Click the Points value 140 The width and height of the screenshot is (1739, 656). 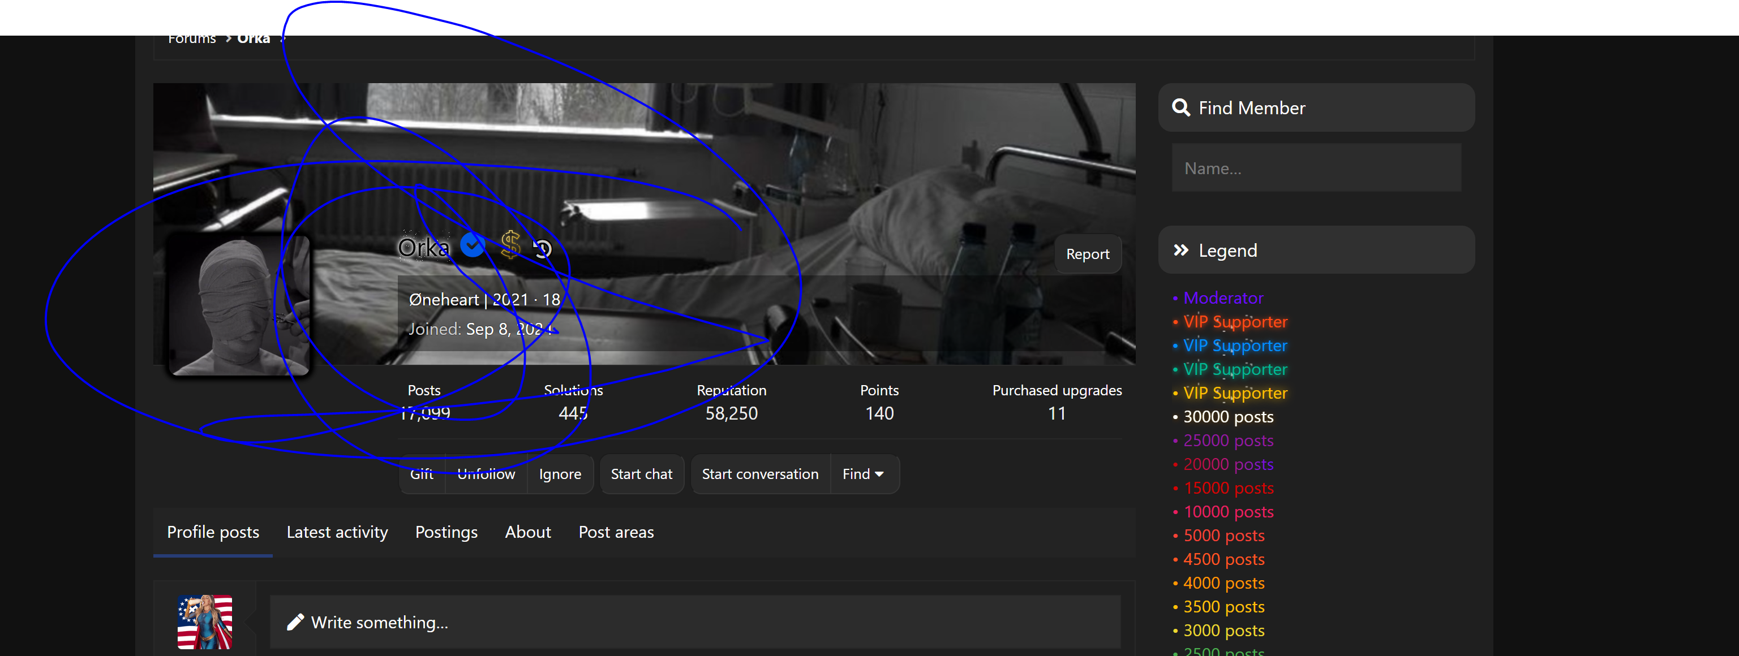pyautogui.click(x=879, y=413)
